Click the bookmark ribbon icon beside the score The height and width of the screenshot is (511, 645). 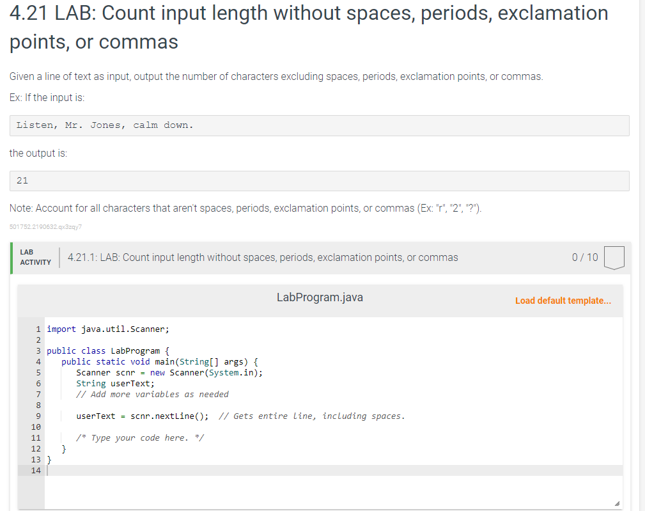pos(614,256)
